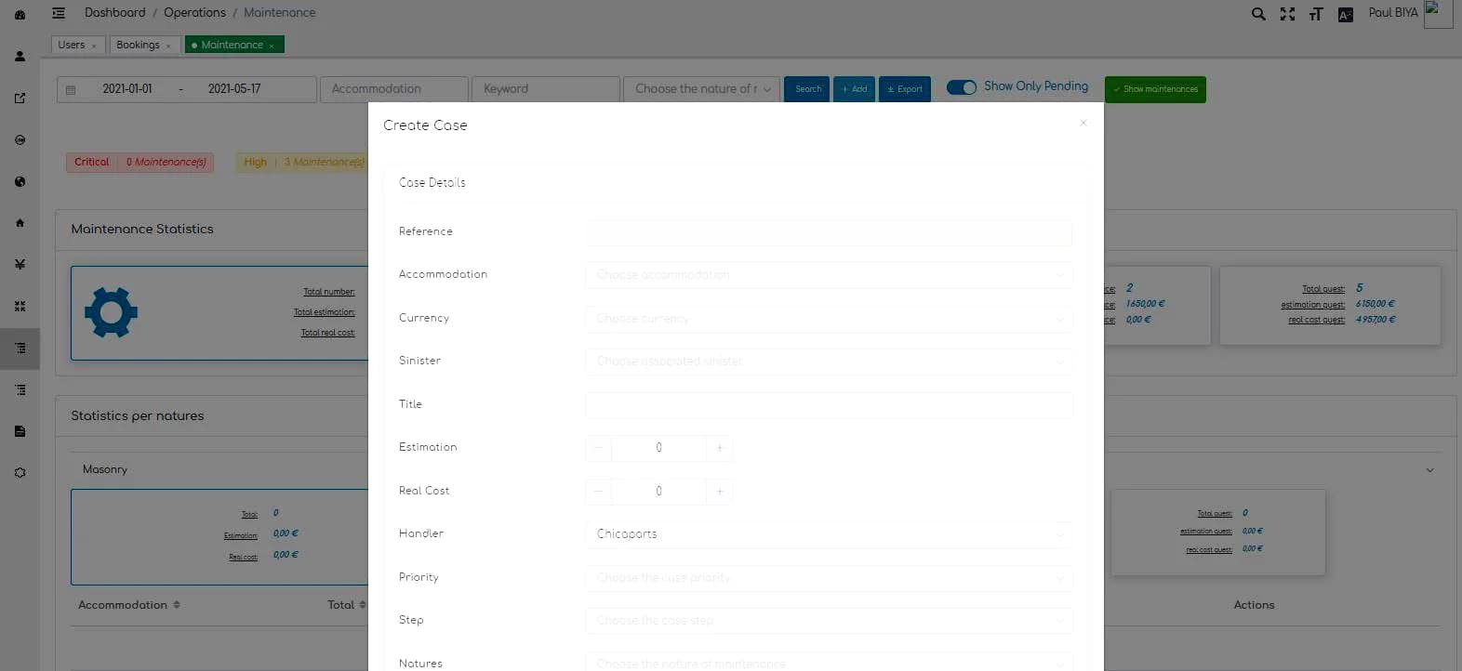This screenshot has width=1462, height=671.
Task: Click the search magnifier icon in header
Action: 1258,14
